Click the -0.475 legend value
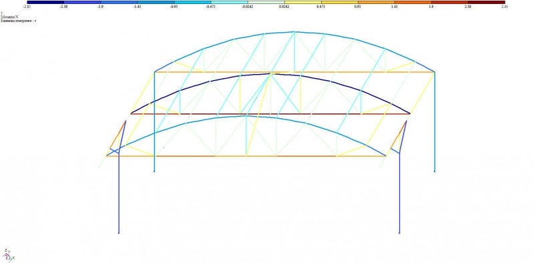This screenshot has height=265, width=534. [x=211, y=7]
